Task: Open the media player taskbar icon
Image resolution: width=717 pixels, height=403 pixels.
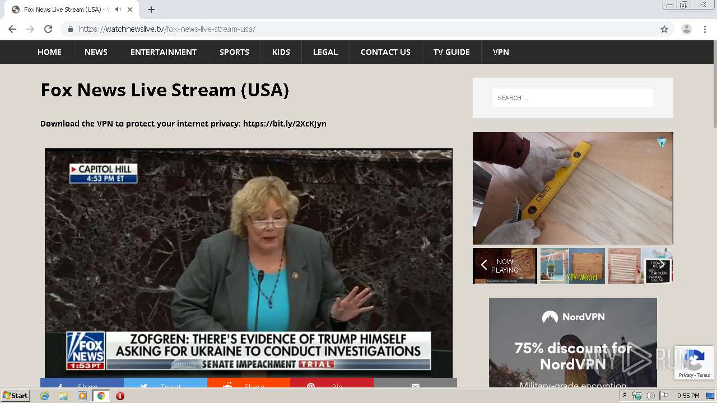Action: pos(82,396)
